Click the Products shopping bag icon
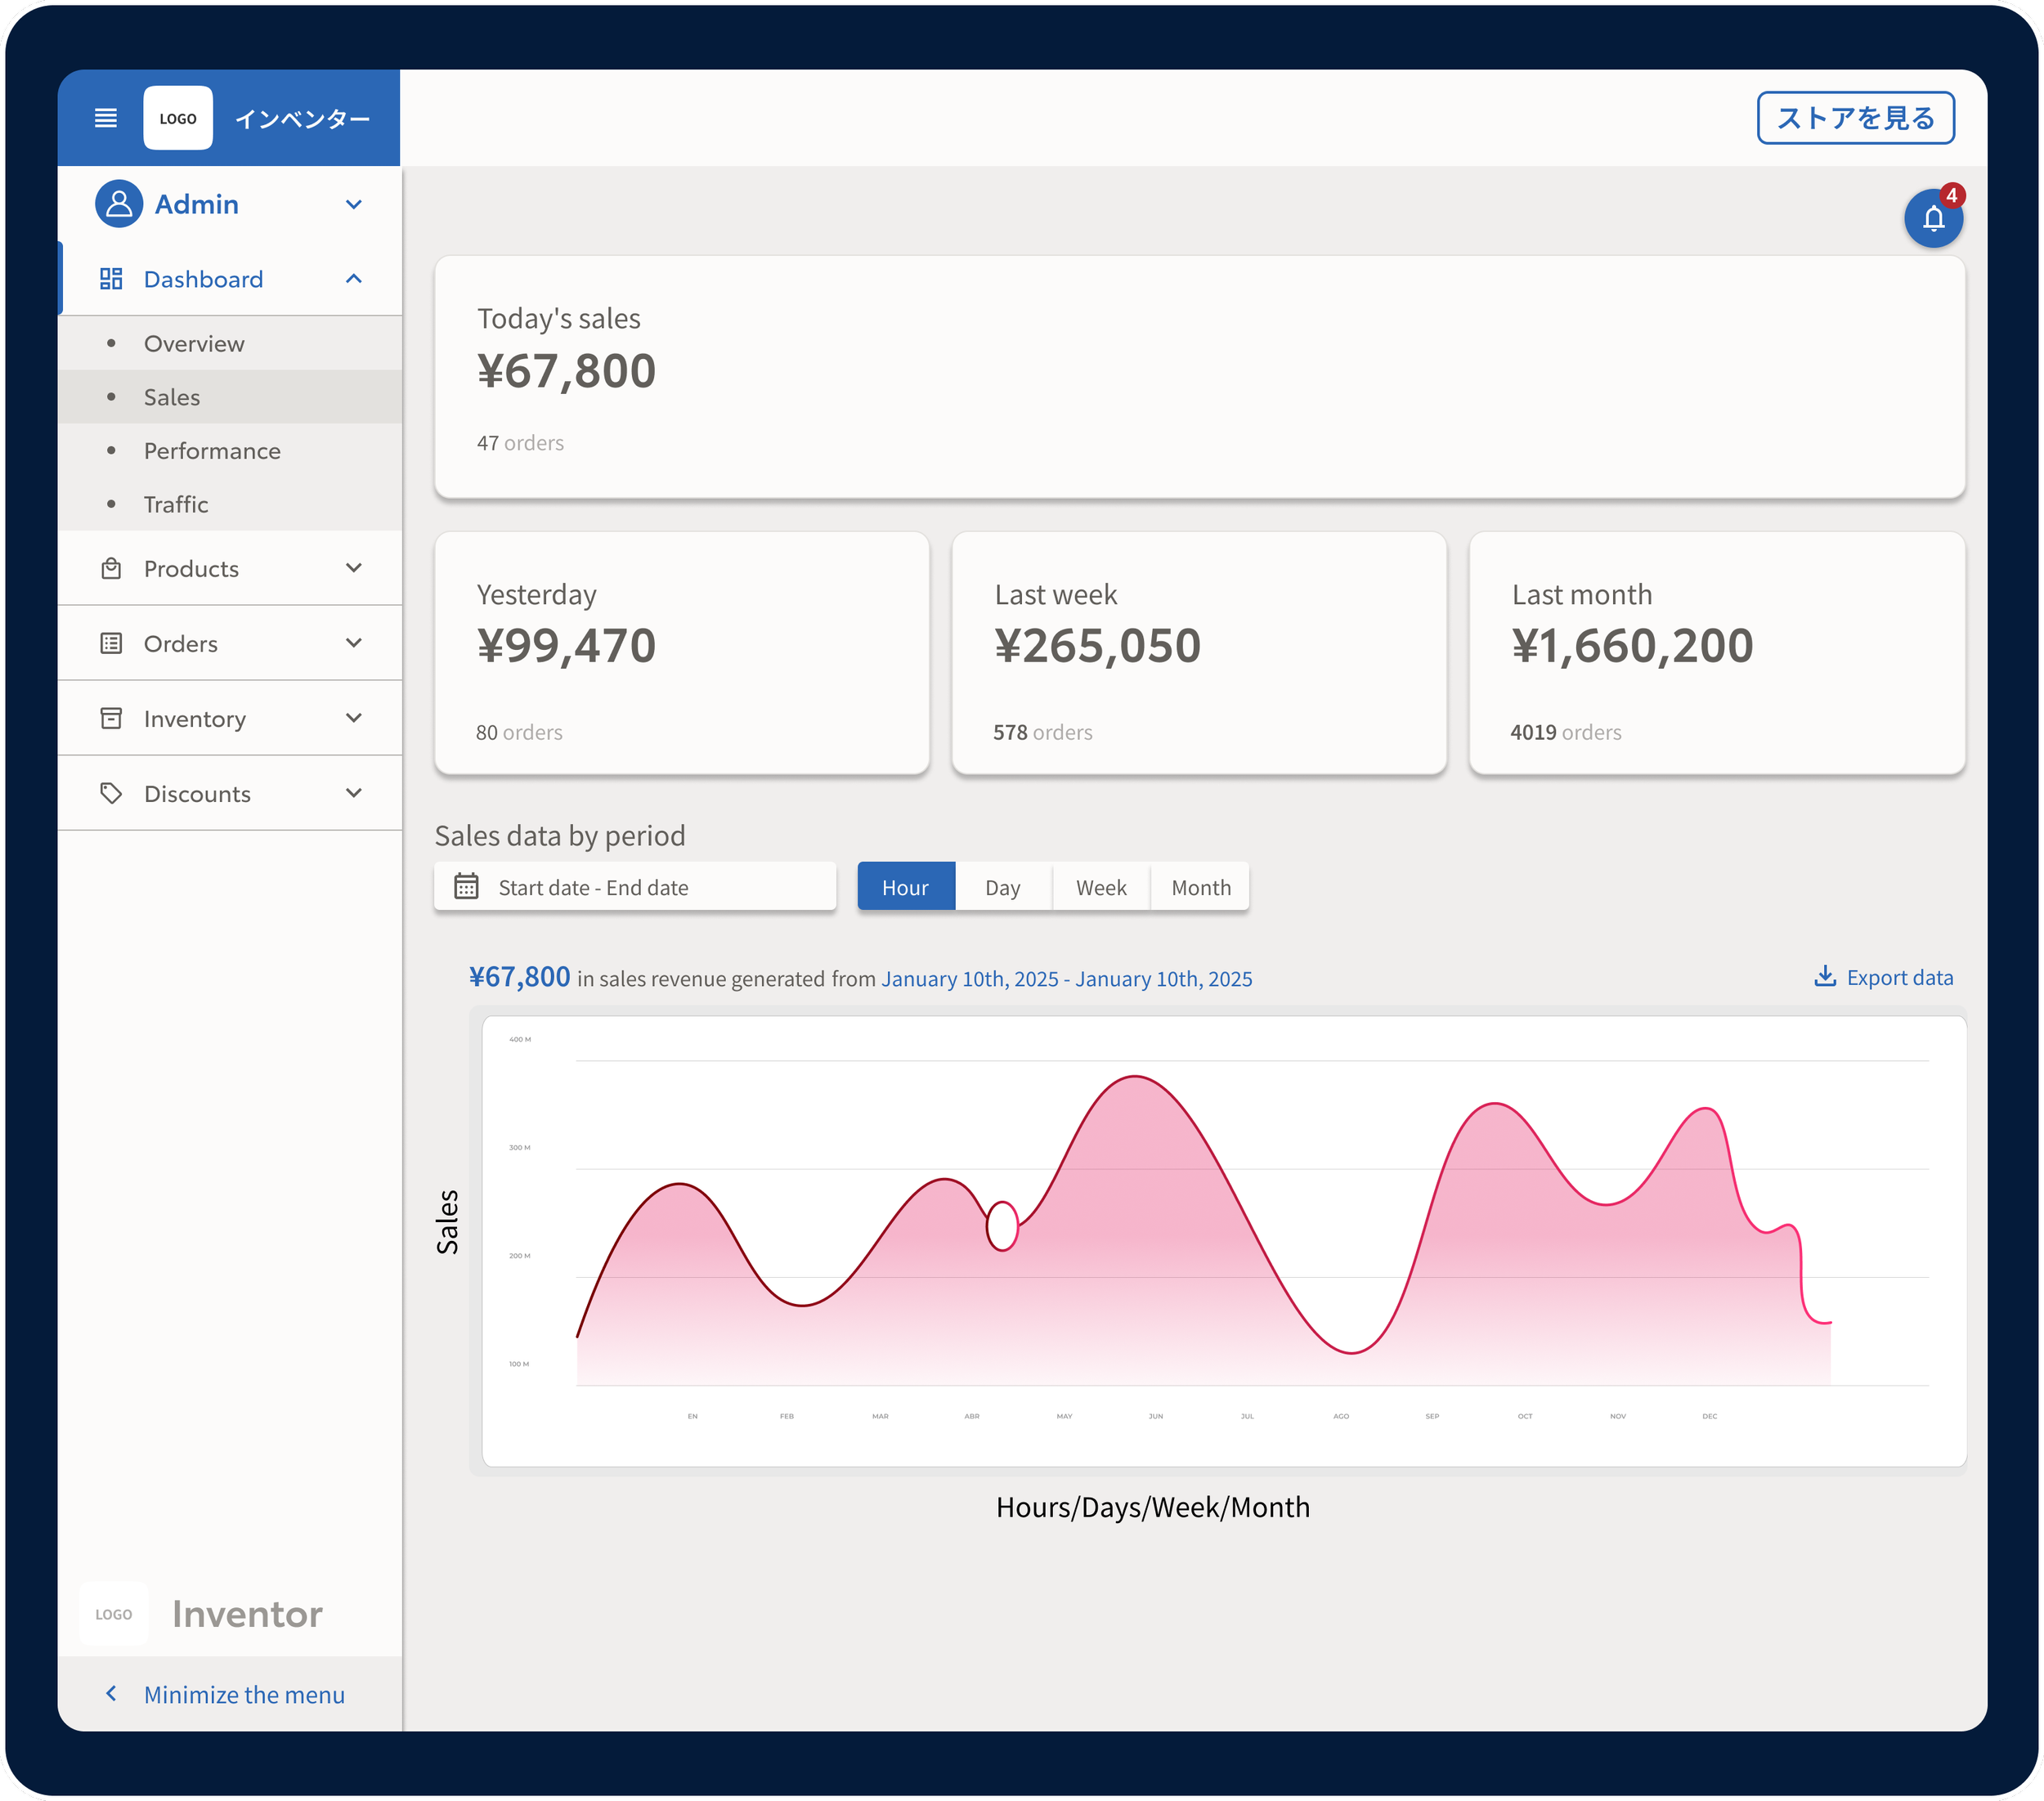 (x=111, y=568)
